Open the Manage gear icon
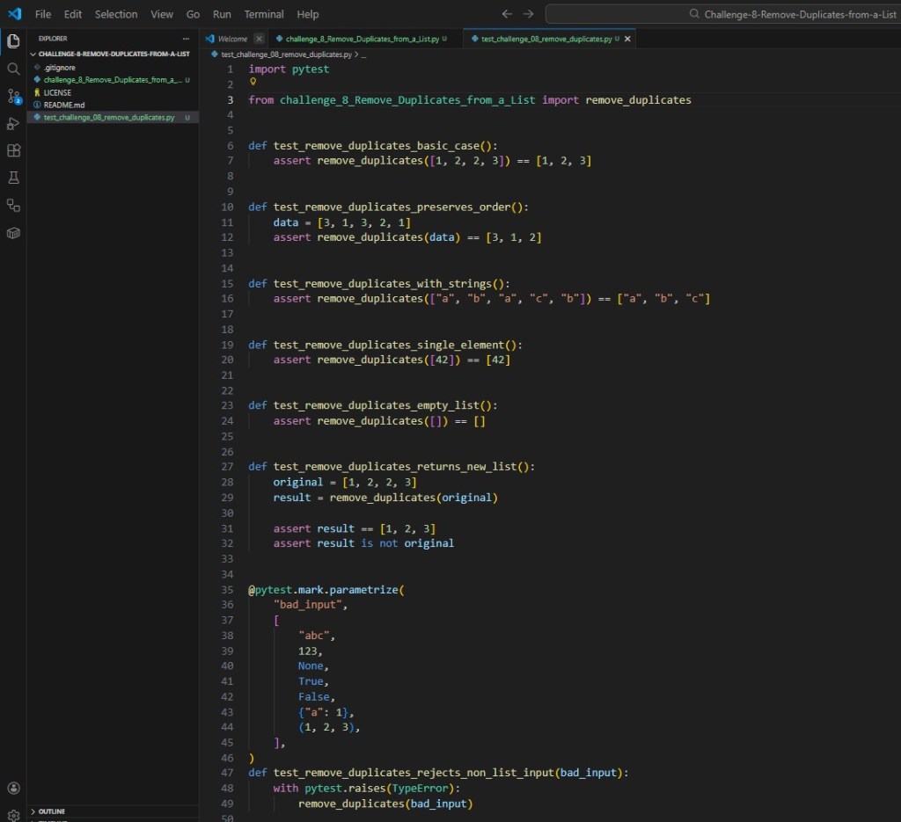Image resolution: width=901 pixels, height=822 pixels. 13,814
